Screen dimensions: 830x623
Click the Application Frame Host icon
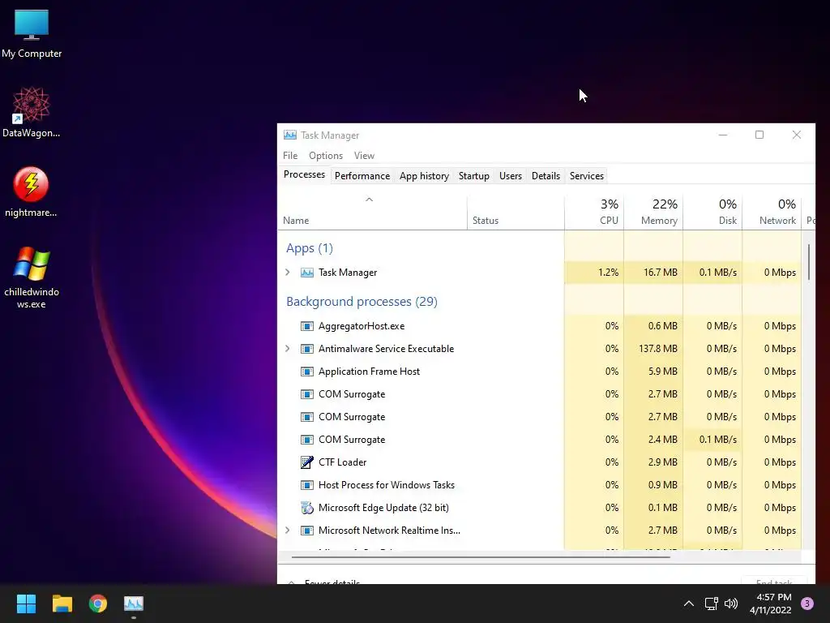click(x=307, y=372)
